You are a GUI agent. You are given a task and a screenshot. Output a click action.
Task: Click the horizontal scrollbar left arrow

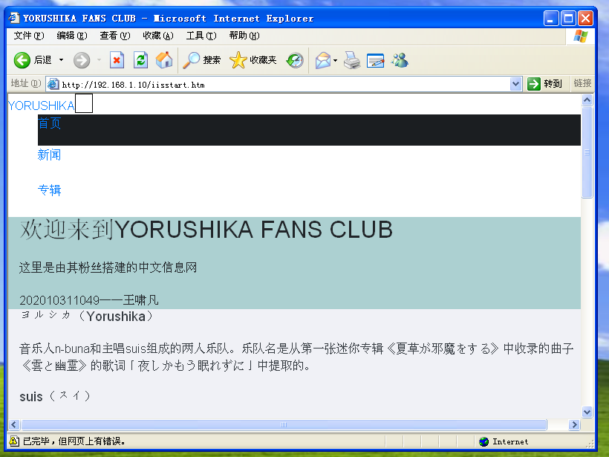14,425
